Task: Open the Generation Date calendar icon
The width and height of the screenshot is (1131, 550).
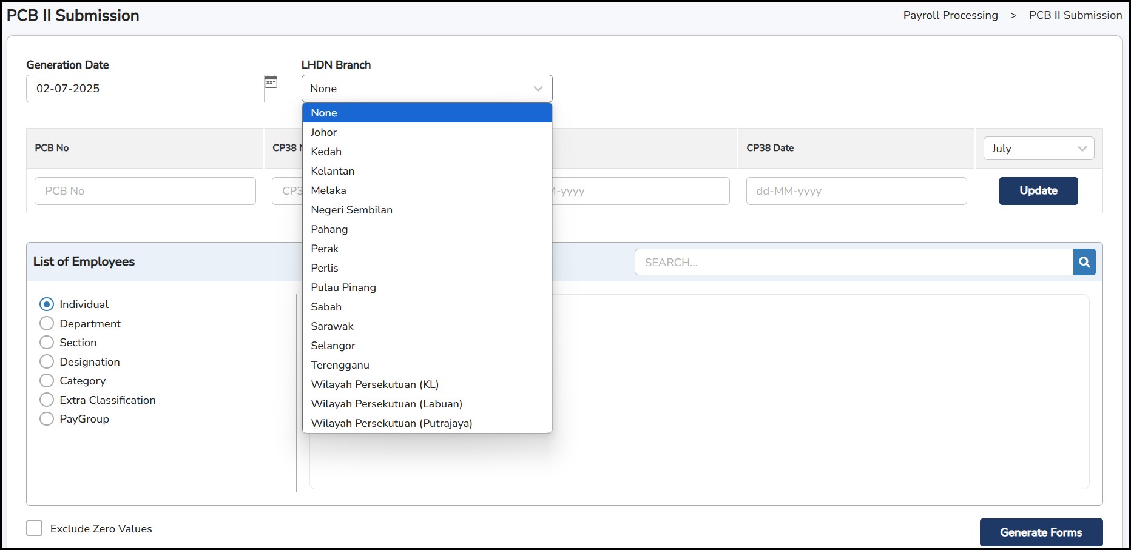Action: pos(271,82)
